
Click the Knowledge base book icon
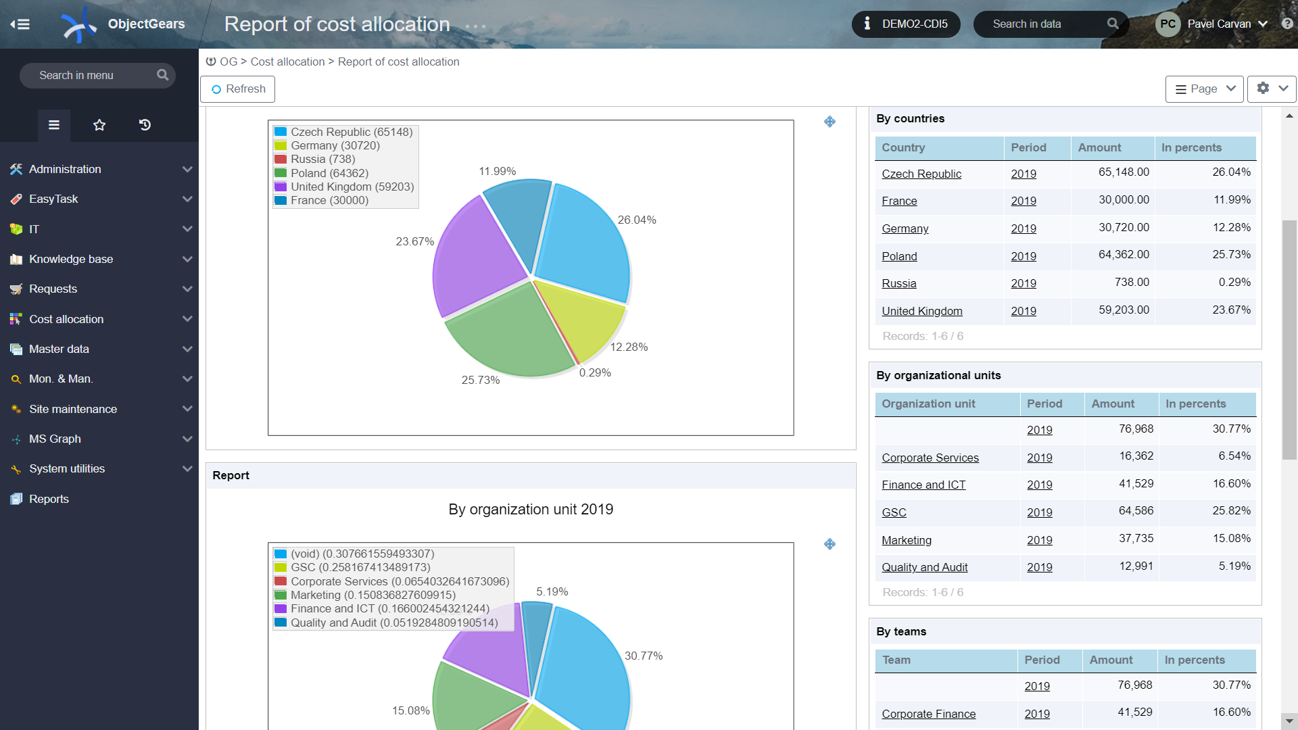(16, 259)
